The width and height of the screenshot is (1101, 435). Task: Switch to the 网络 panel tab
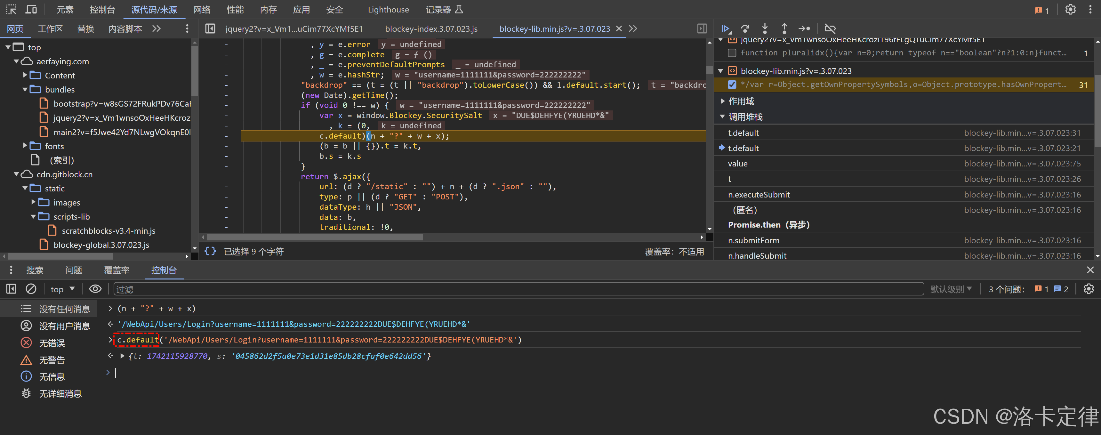(202, 9)
